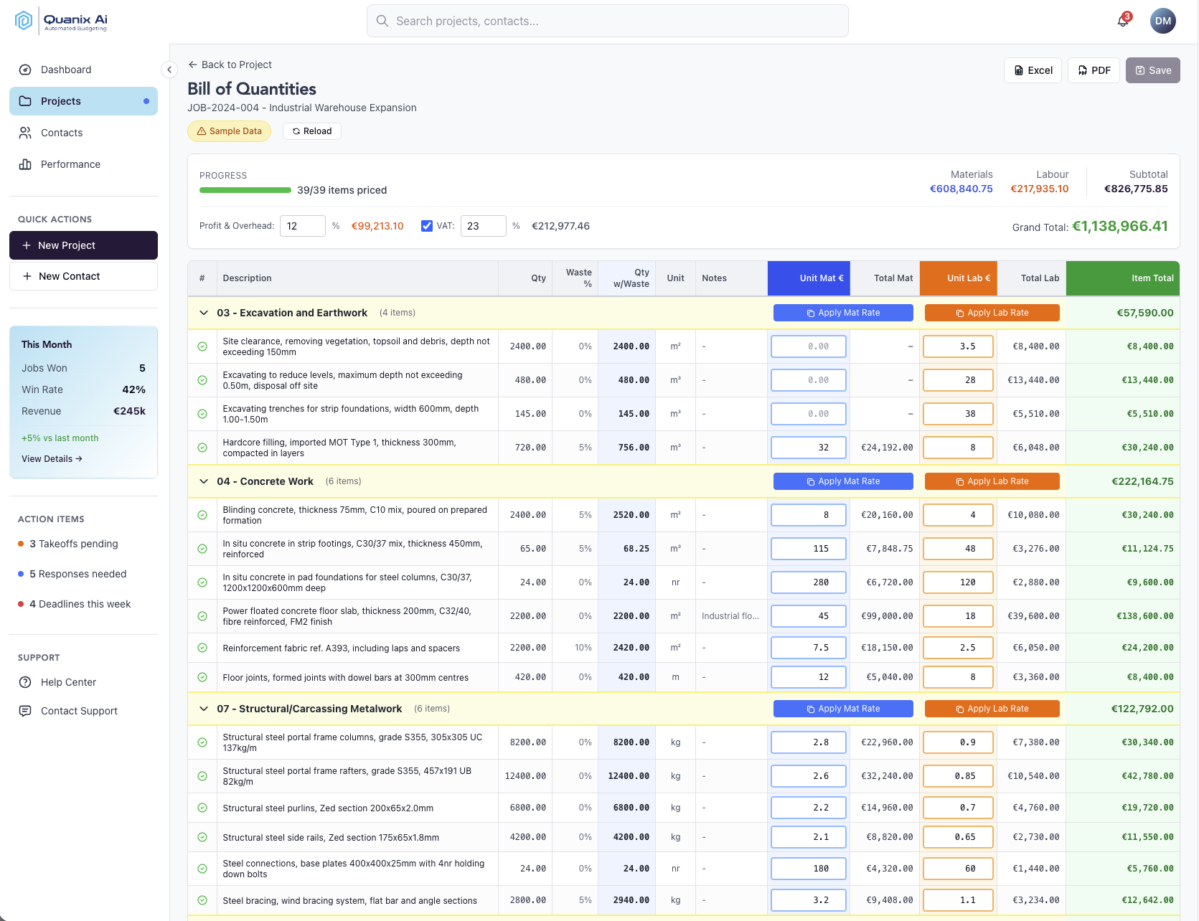
Task: Collapse the 04 - Concrete Work section
Action: (204, 481)
